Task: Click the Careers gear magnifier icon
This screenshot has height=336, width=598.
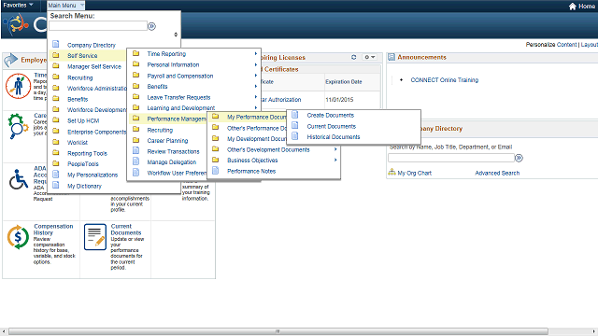Action: tap(18, 127)
